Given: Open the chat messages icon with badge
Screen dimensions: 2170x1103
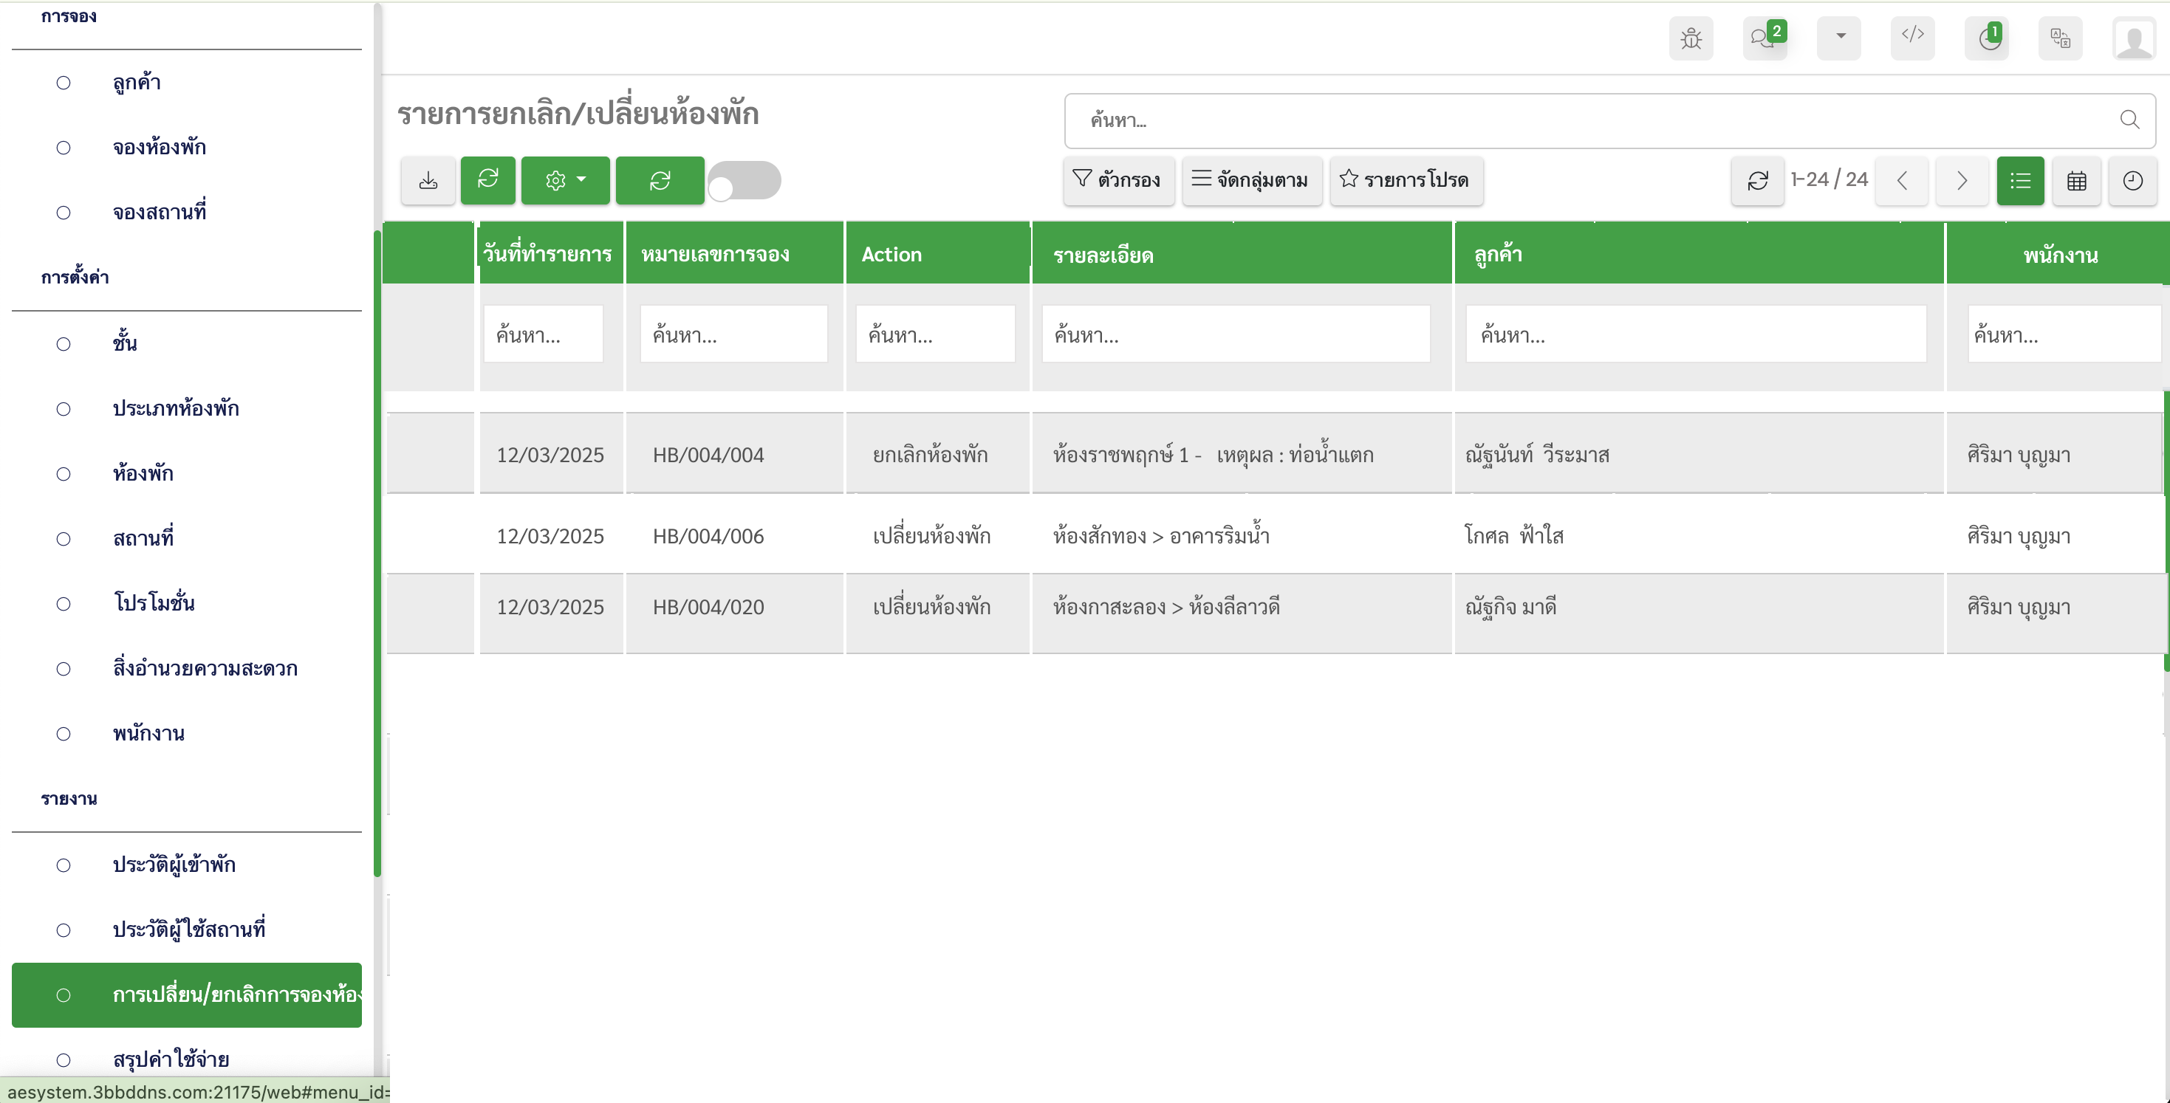Looking at the screenshot, I should click(x=1764, y=38).
